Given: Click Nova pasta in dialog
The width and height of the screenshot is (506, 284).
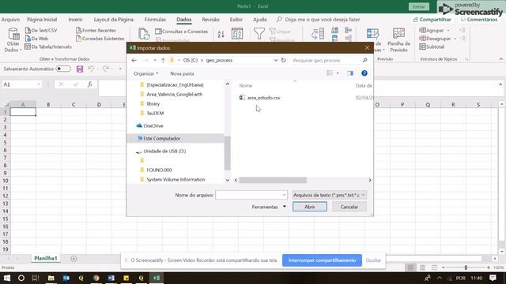Looking at the screenshot, I should point(182,73).
